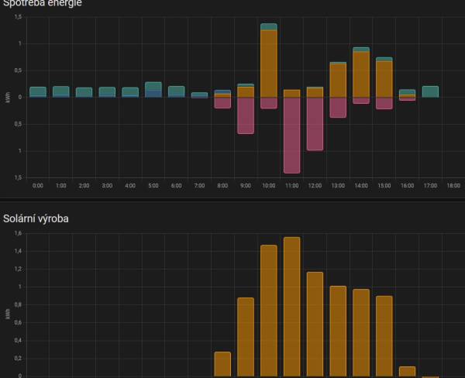Click the teal top of 10:00 bar
This screenshot has height=378, width=465.
(269, 26)
